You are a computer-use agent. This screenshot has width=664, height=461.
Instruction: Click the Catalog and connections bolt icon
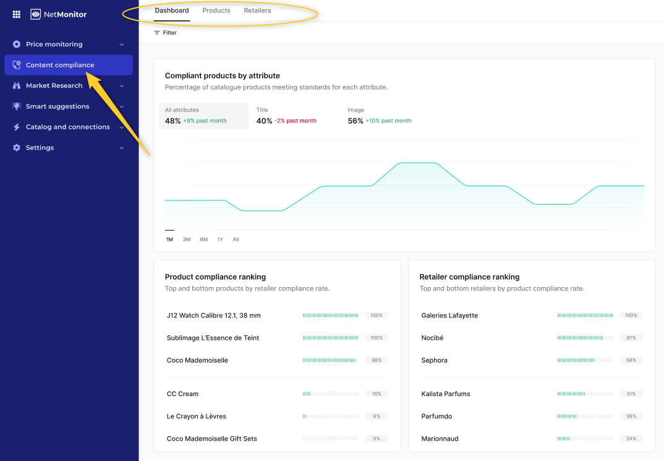pos(17,127)
